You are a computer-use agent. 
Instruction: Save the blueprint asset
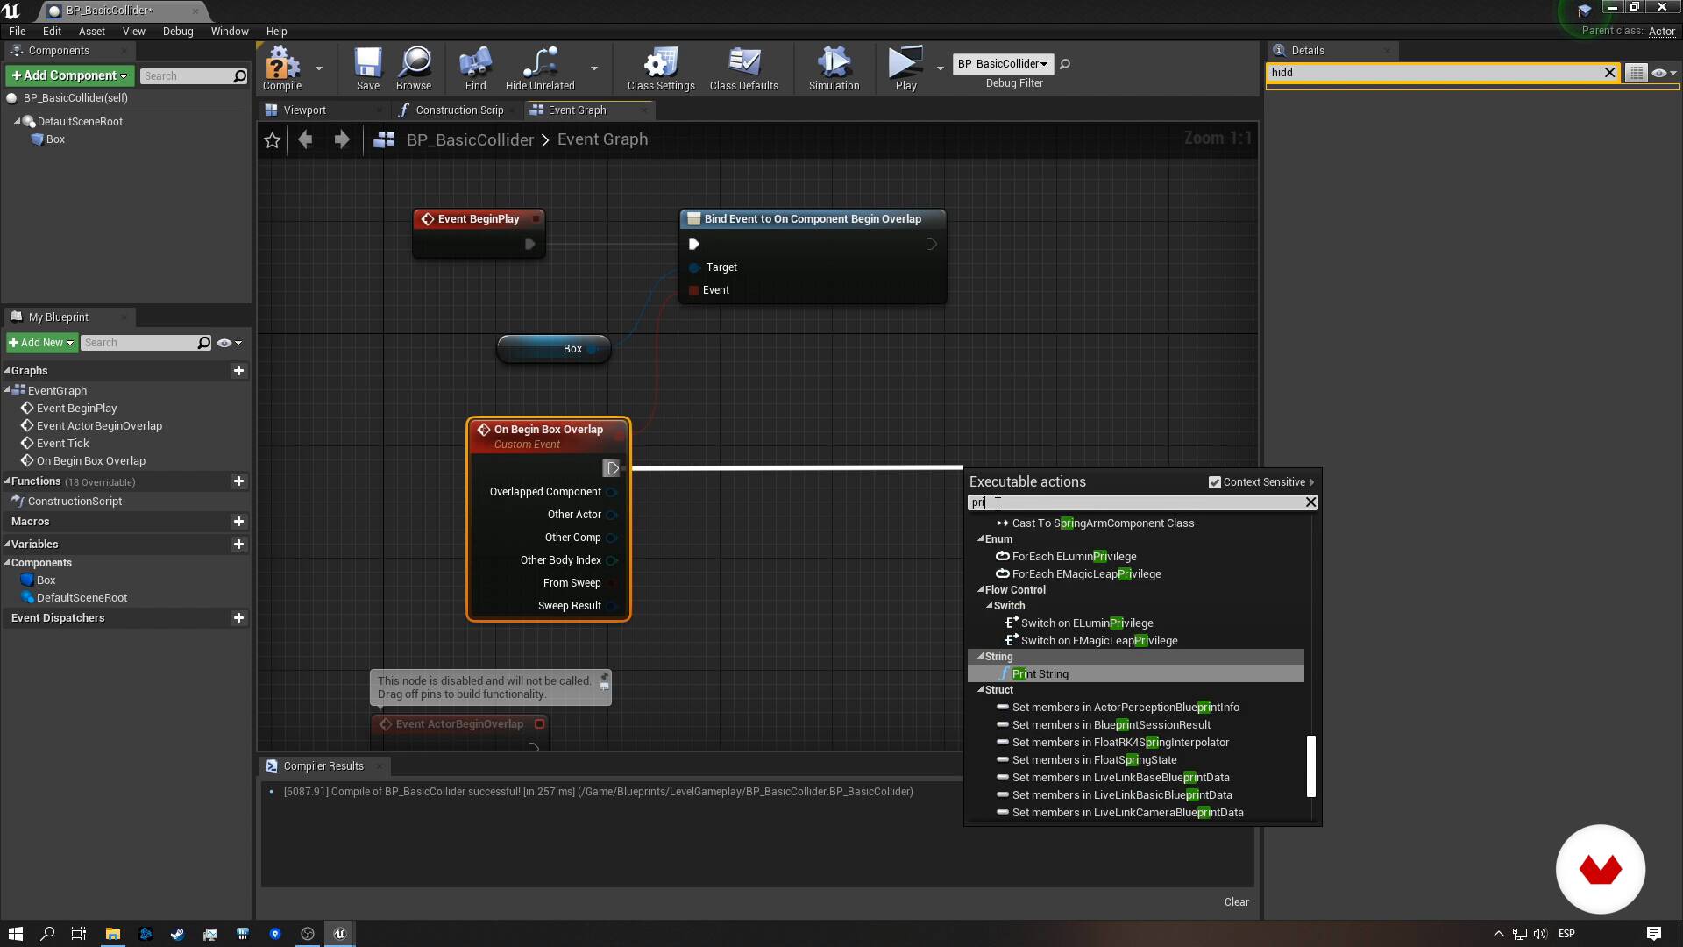tap(368, 68)
